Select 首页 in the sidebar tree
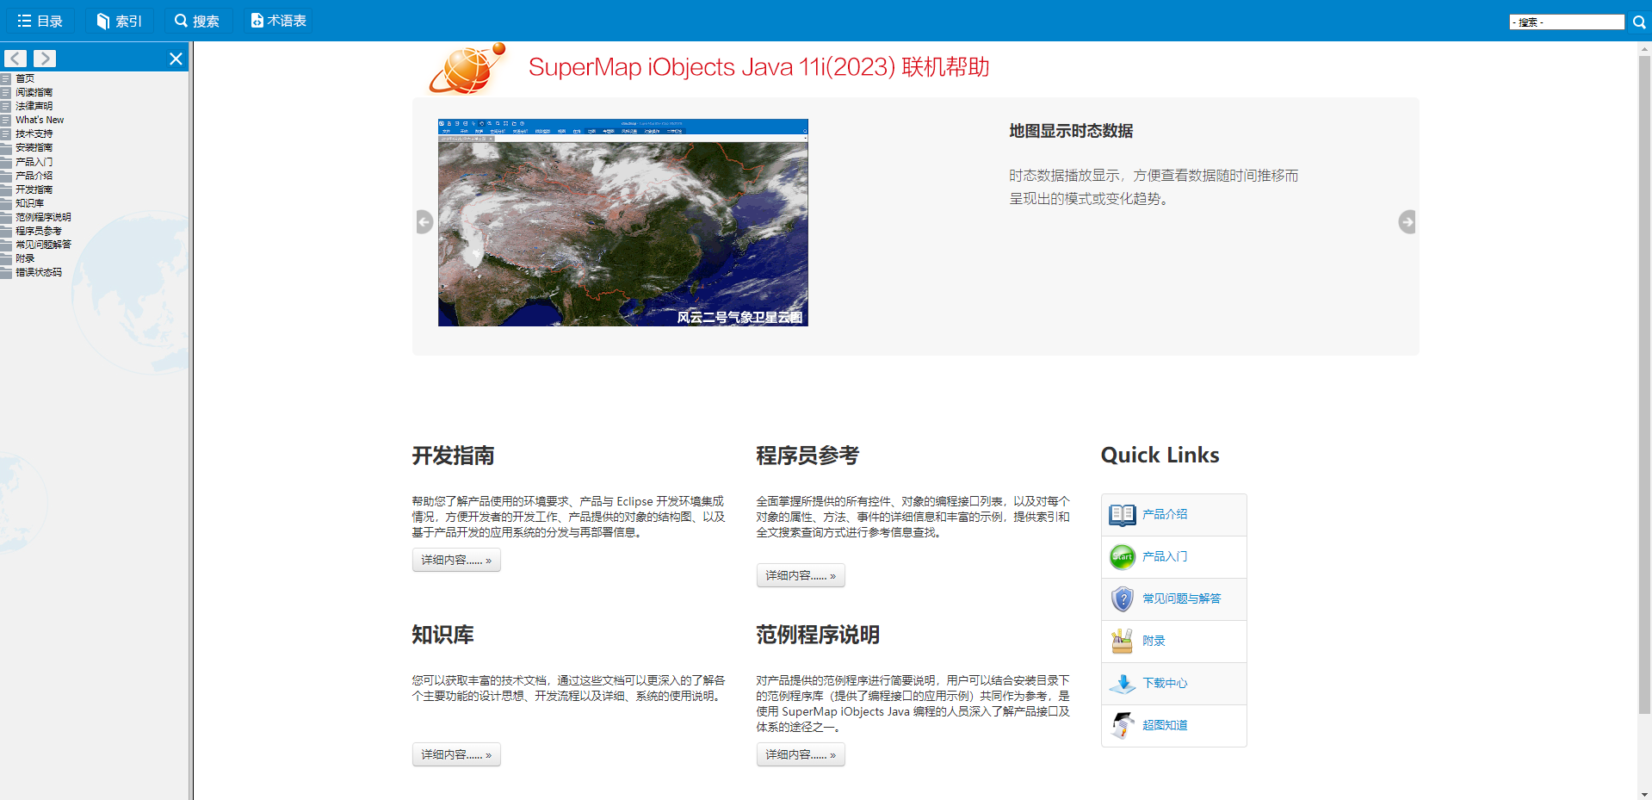The height and width of the screenshot is (800, 1652). (23, 78)
